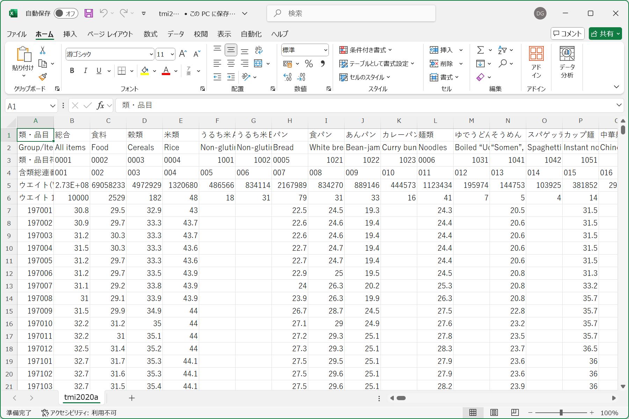
Task: Click the Format (書式) cells button
Action: click(x=444, y=77)
